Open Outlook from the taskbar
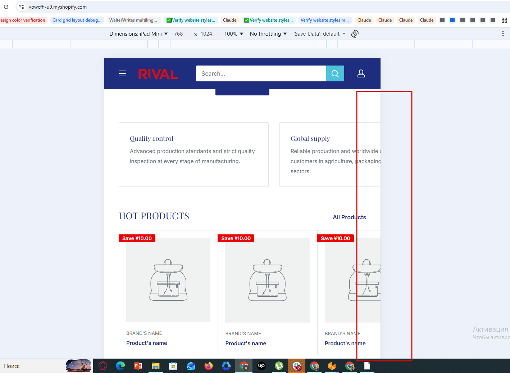 pos(191,366)
